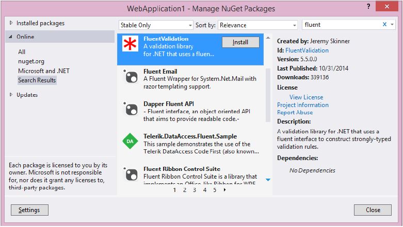Select the Fluent Ribbon Control Suite title

point(182,169)
